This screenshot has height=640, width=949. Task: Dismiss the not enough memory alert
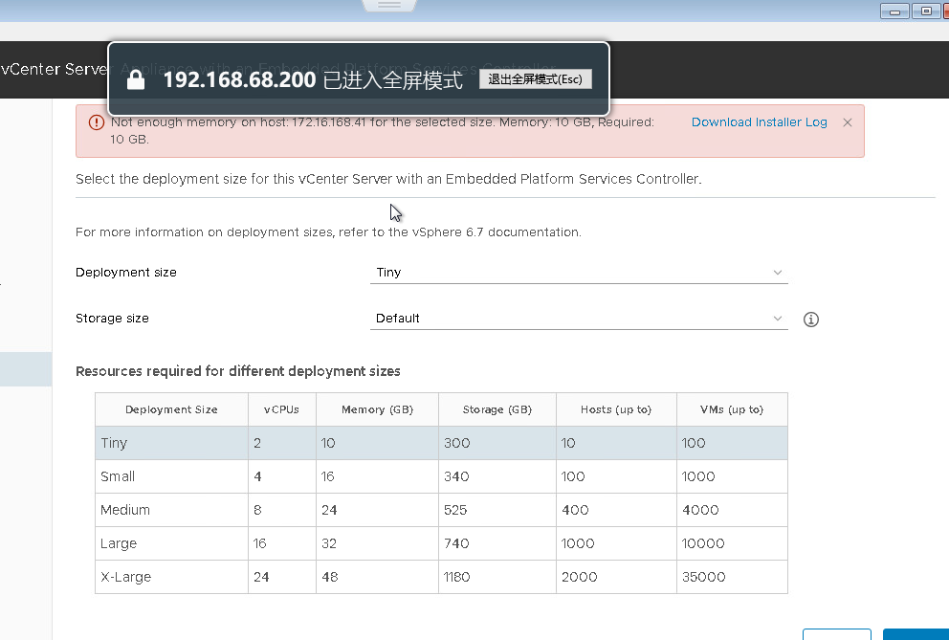[848, 122]
